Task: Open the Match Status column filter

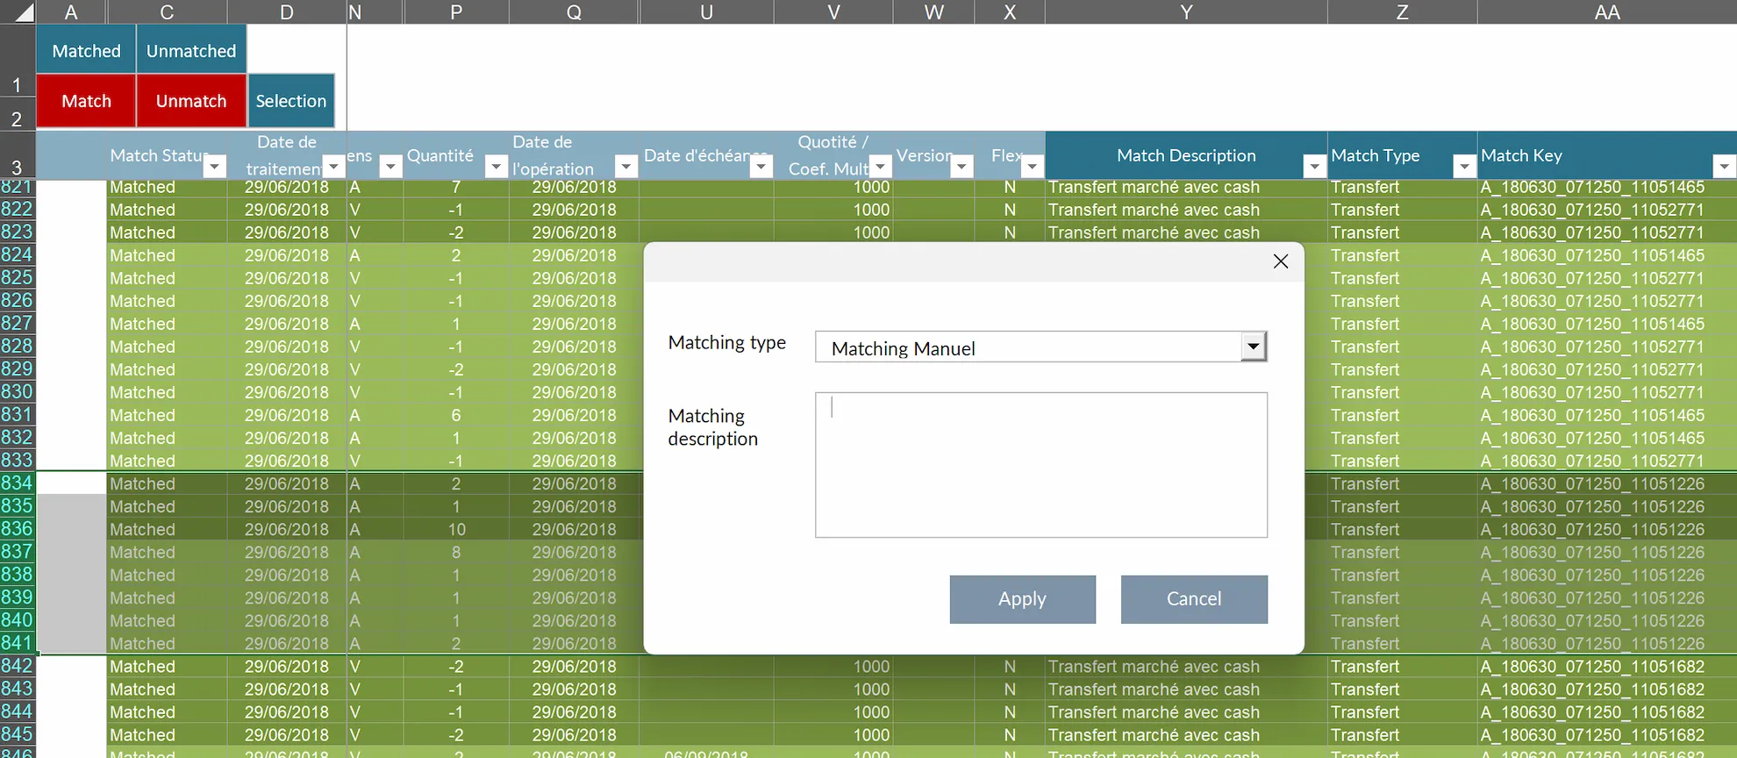Action: [215, 167]
